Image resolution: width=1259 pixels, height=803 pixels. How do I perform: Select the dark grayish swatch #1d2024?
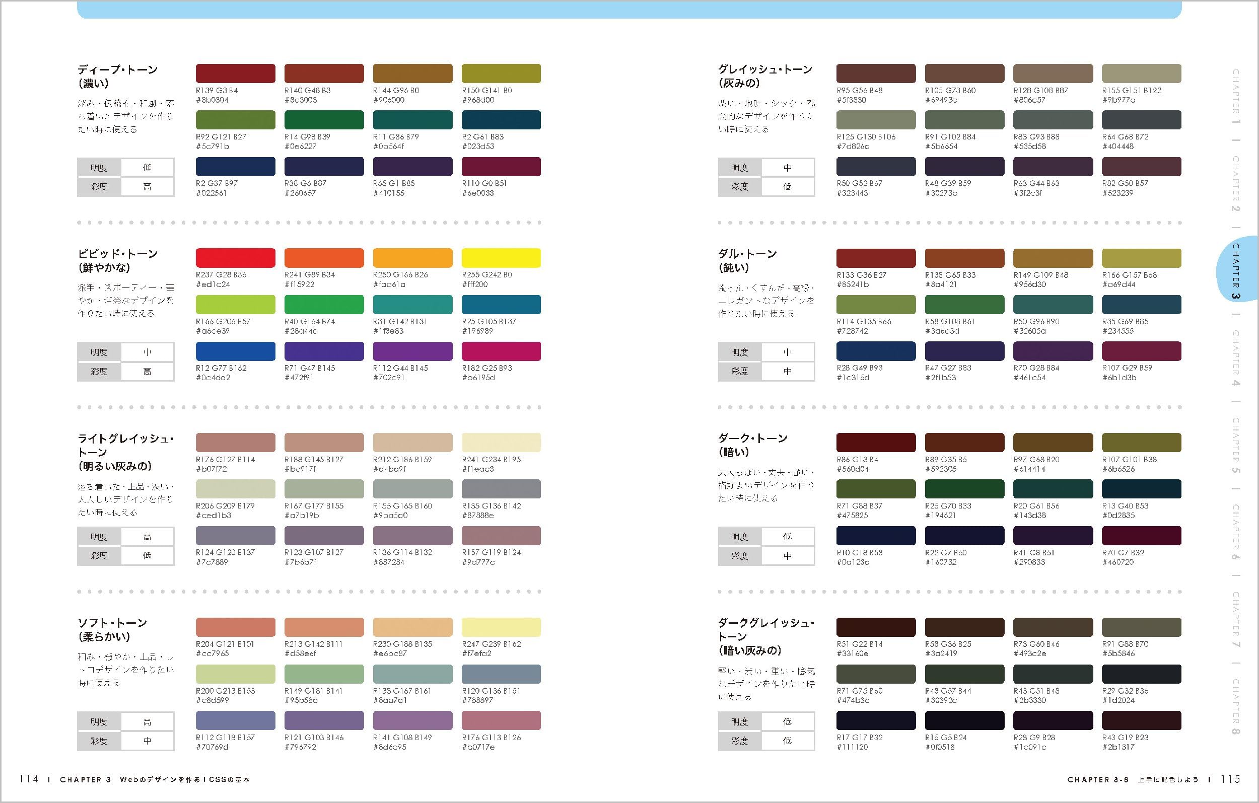pyautogui.click(x=1141, y=674)
